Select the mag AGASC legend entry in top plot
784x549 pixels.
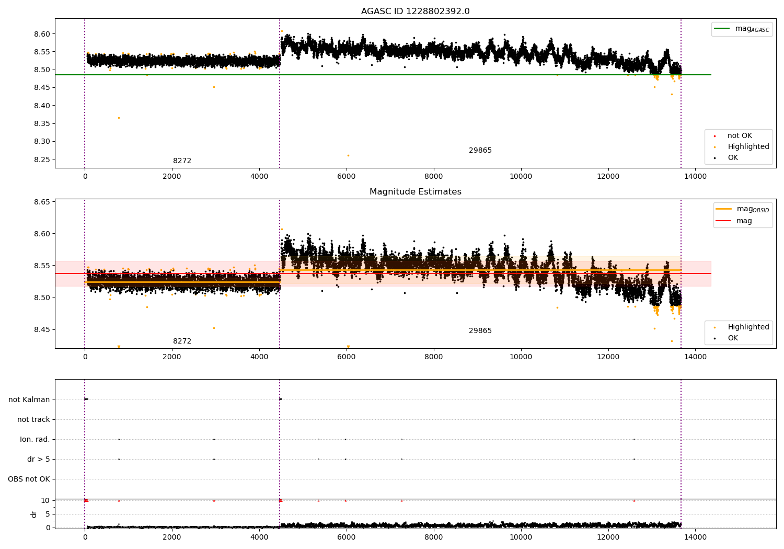tap(742, 29)
